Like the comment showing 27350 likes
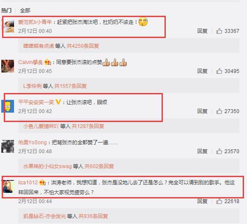The image size is (247, 224). coord(219,111)
